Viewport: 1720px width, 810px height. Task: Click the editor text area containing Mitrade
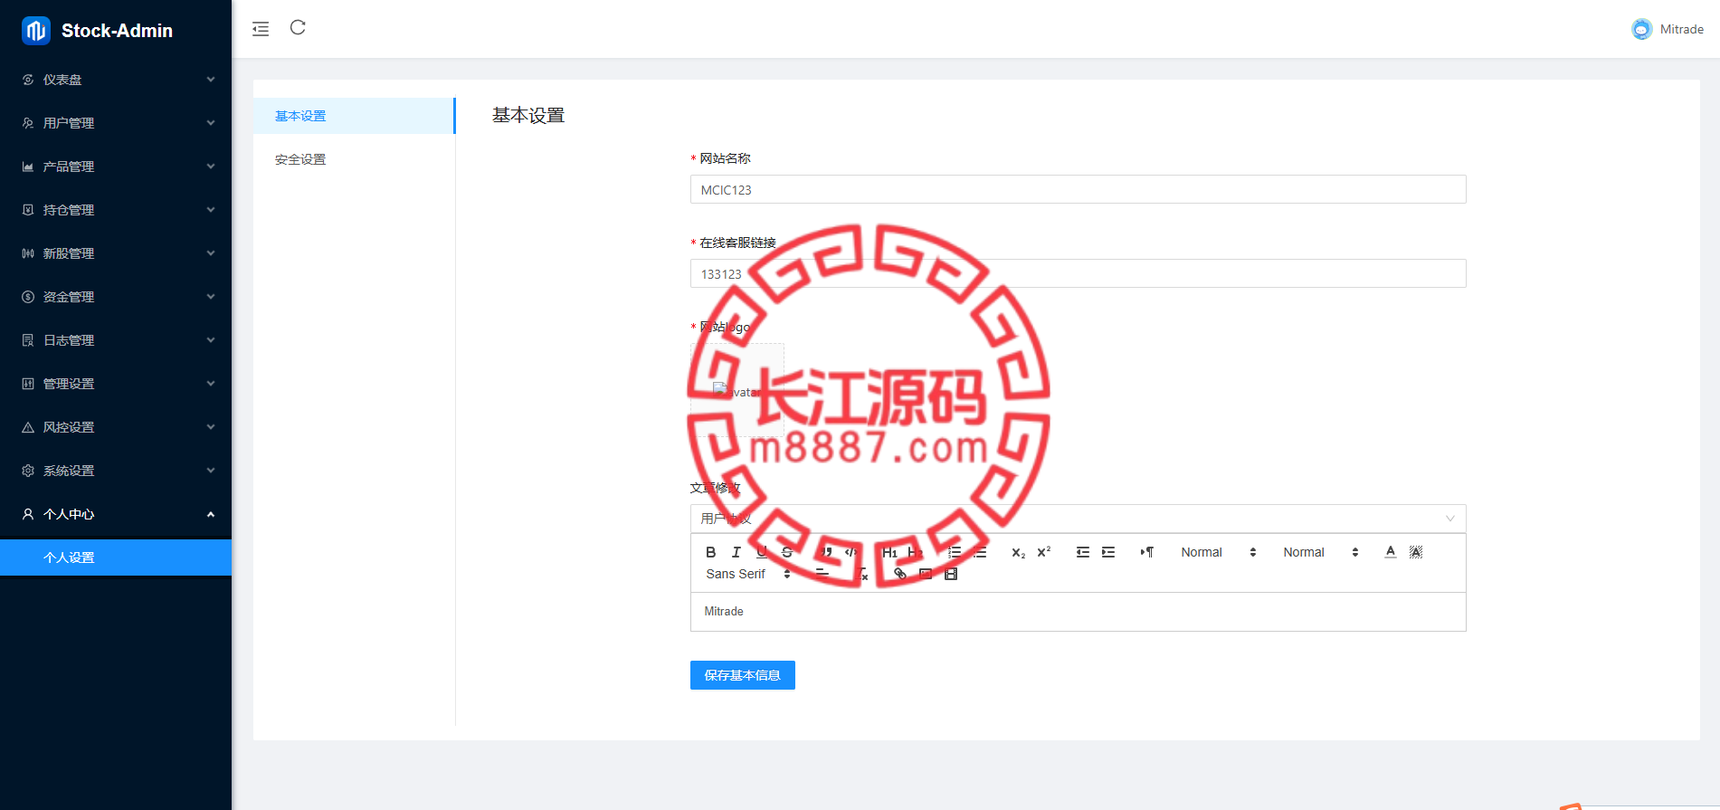pyautogui.click(x=1078, y=612)
